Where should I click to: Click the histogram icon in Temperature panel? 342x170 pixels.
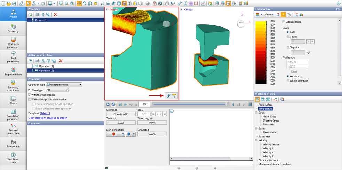301,15
